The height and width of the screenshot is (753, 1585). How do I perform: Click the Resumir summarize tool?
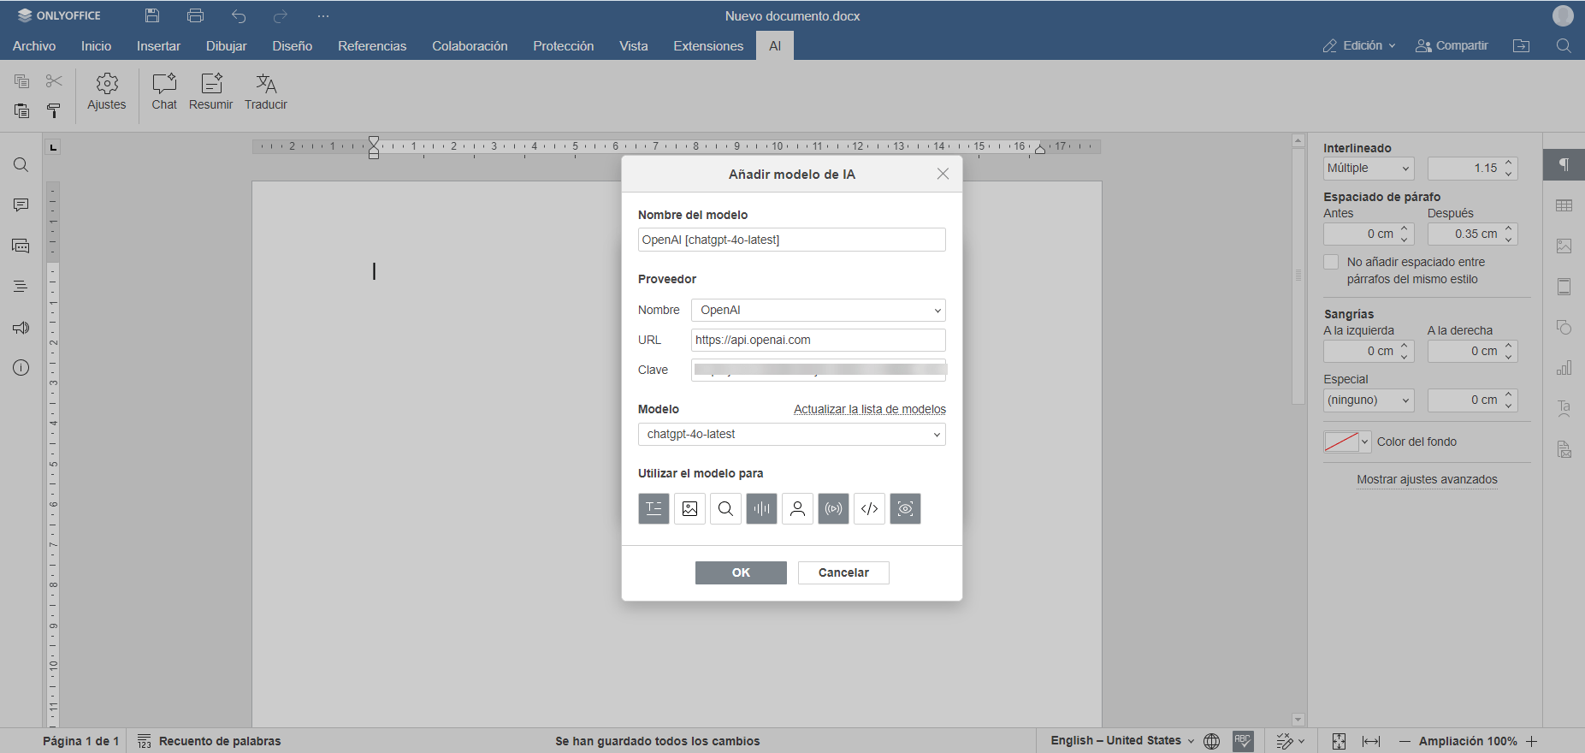tap(210, 92)
